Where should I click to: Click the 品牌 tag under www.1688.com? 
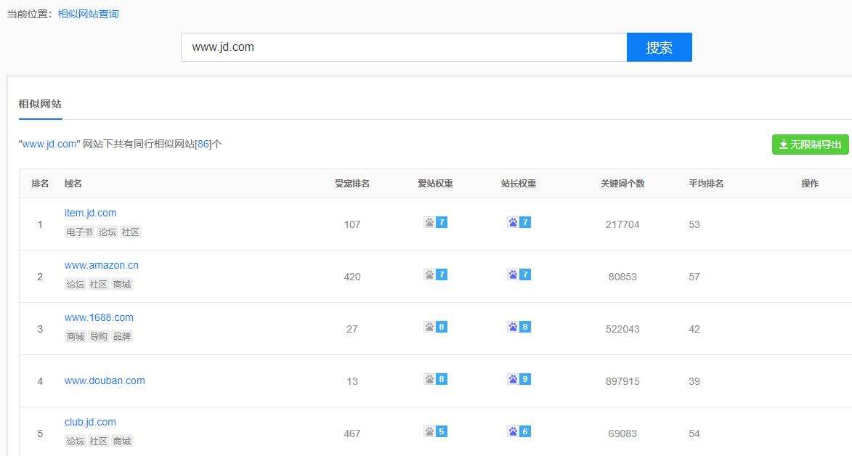point(122,336)
